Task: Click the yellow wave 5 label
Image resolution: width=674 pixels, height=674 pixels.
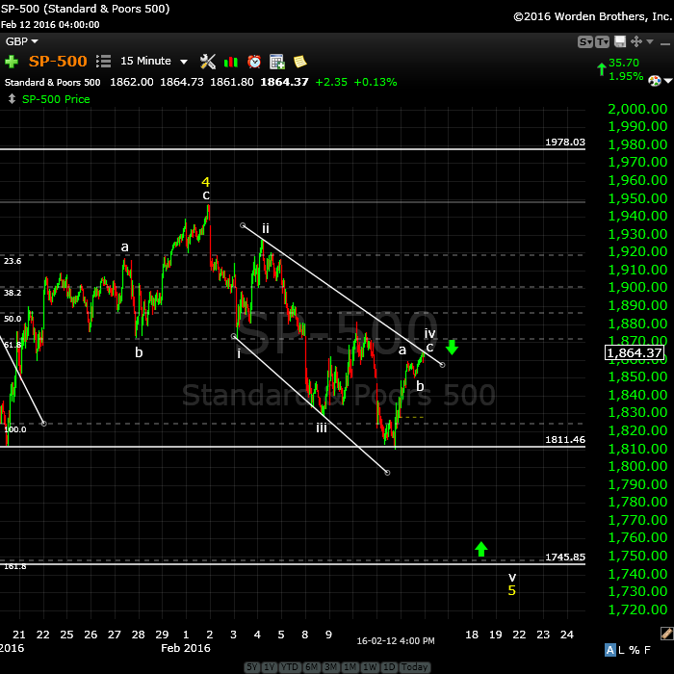Action: click(x=511, y=590)
